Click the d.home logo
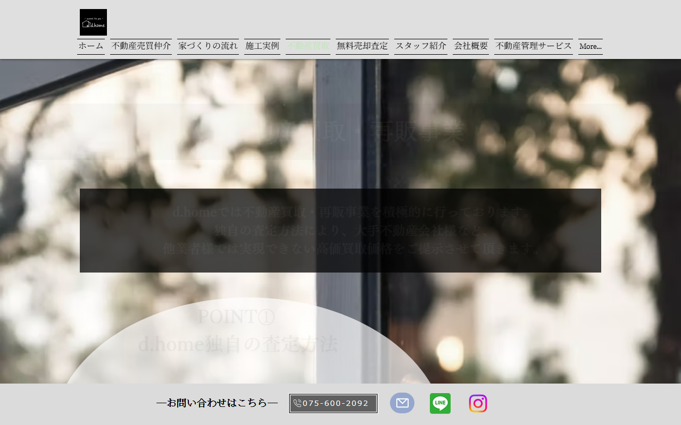Screen dimensions: 681x425 point(93,22)
